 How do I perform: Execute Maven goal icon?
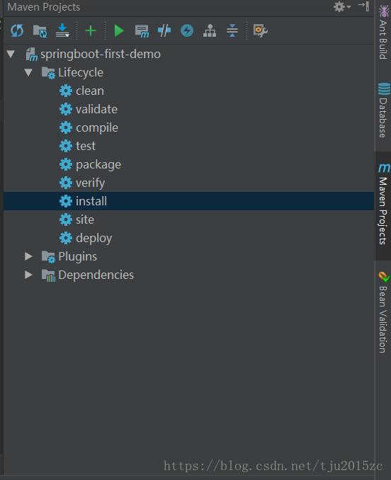coord(142,31)
